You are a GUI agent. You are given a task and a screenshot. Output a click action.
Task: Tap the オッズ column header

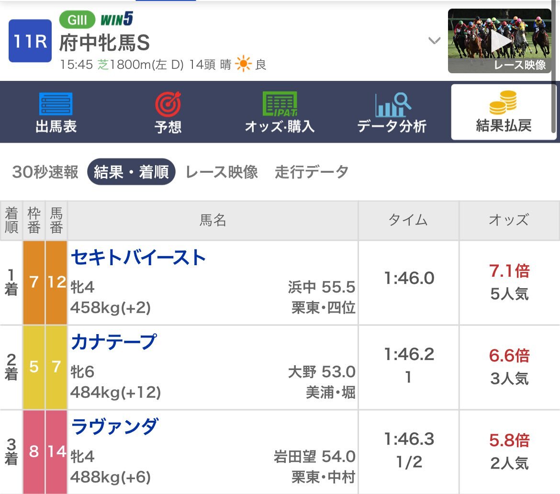tap(509, 220)
